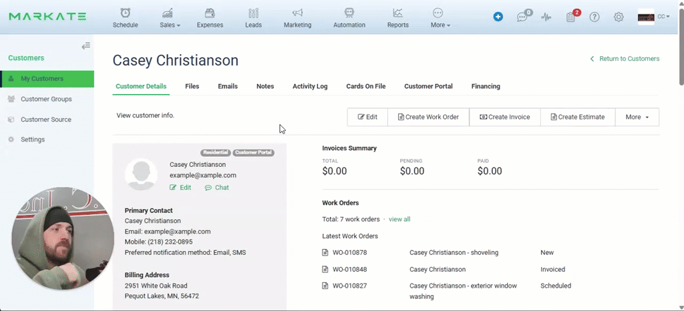The width and height of the screenshot is (684, 311).
Task: Open the help question mark icon
Action: click(x=594, y=17)
